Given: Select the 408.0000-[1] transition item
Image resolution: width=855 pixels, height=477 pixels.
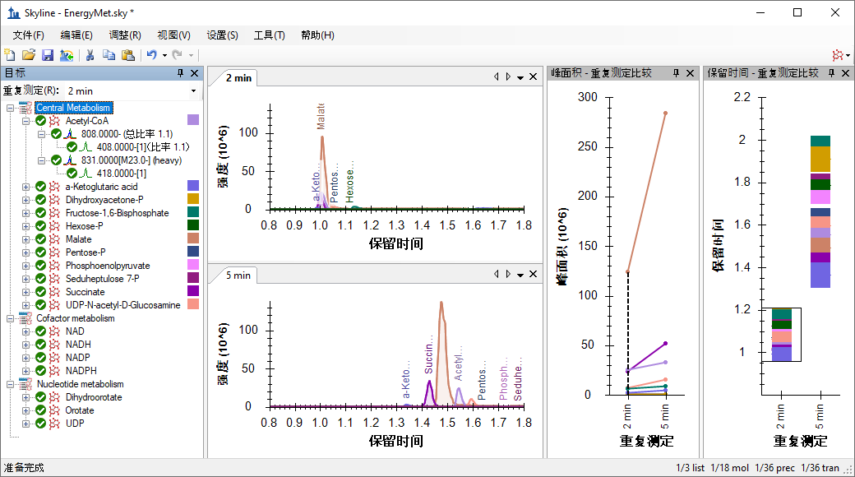Looking at the screenshot, I should click(x=122, y=147).
